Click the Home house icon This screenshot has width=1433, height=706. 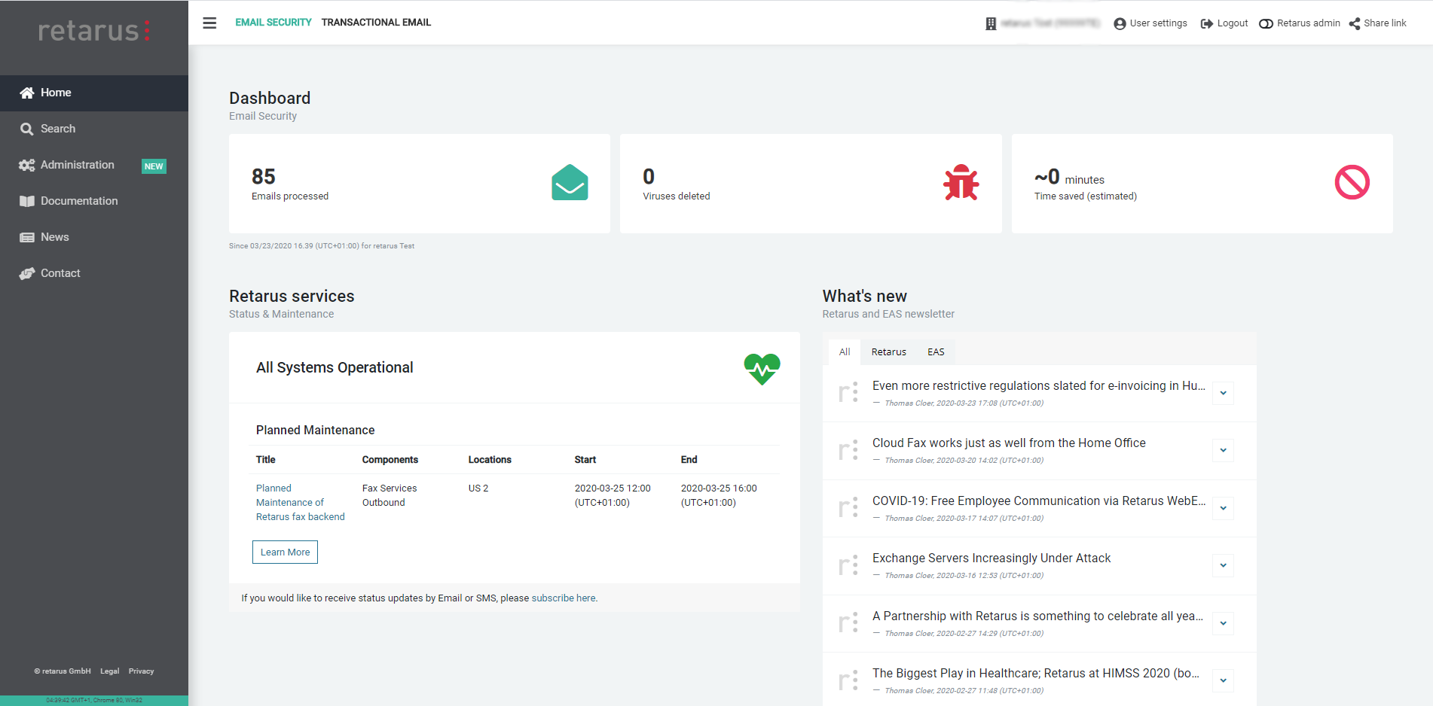pyautogui.click(x=27, y=93)
